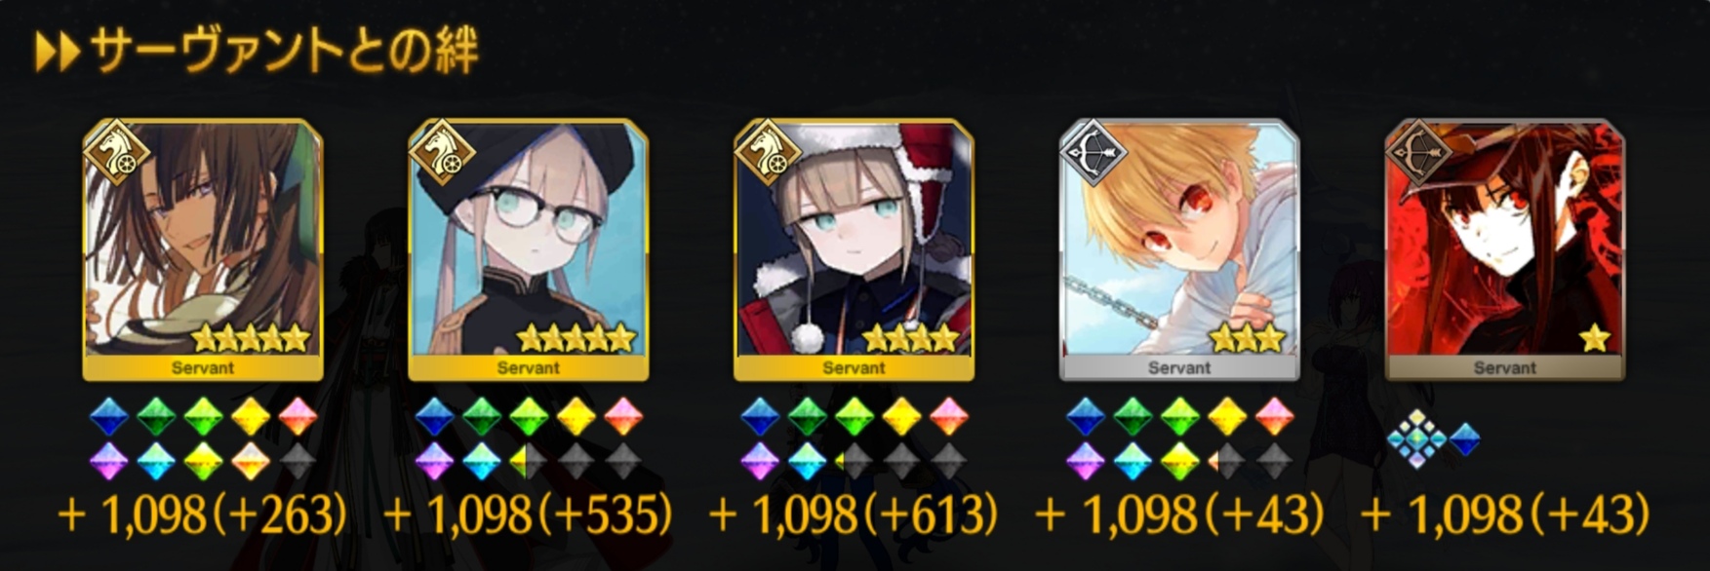The height and width of the screenshot is (571, 1710).
Task: Click the first blue bond gem under first servant
Action: point(109,417)
